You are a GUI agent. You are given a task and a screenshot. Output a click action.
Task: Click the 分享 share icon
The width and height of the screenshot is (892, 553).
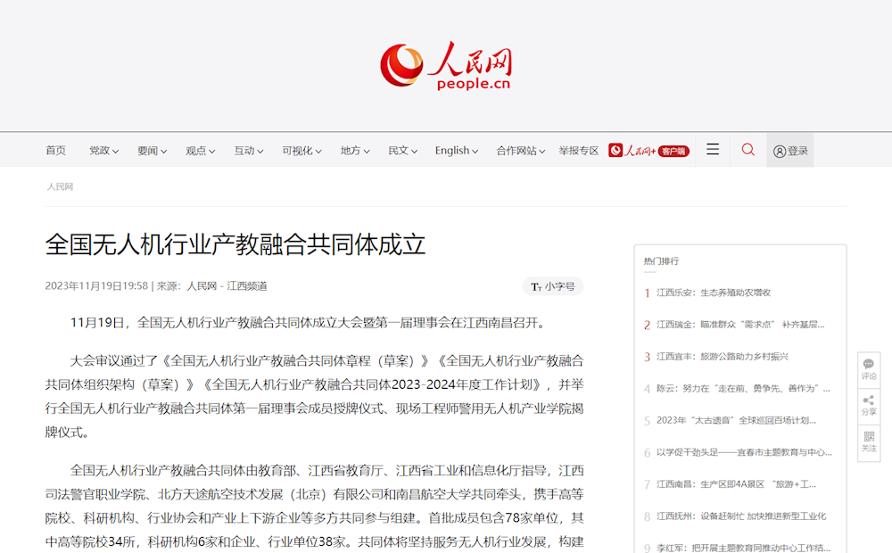[x=869, y=405]
